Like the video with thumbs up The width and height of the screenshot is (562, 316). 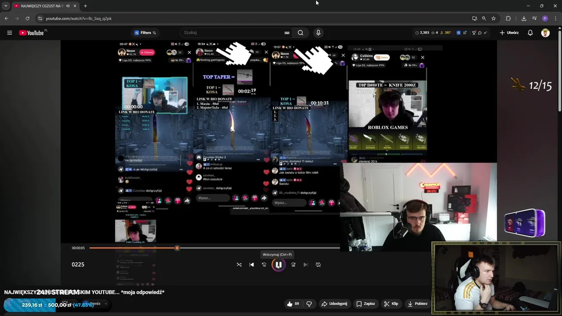click(x=293, y=304)
